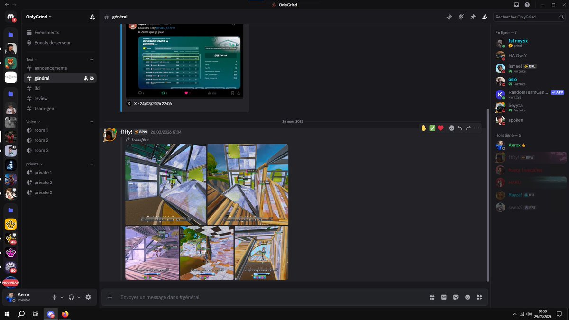The width and height of the screenshot is (569, 320).
Task: Click the Rechercher OnlyGrind search field
Action: click(528, 17)
